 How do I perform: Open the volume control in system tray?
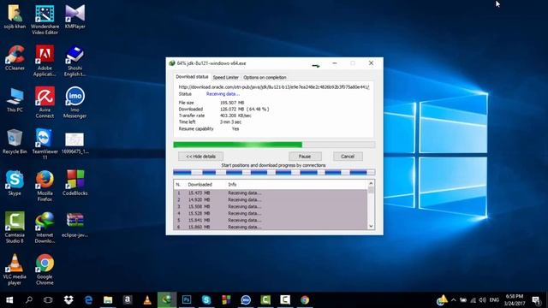[x=483, y=300]
